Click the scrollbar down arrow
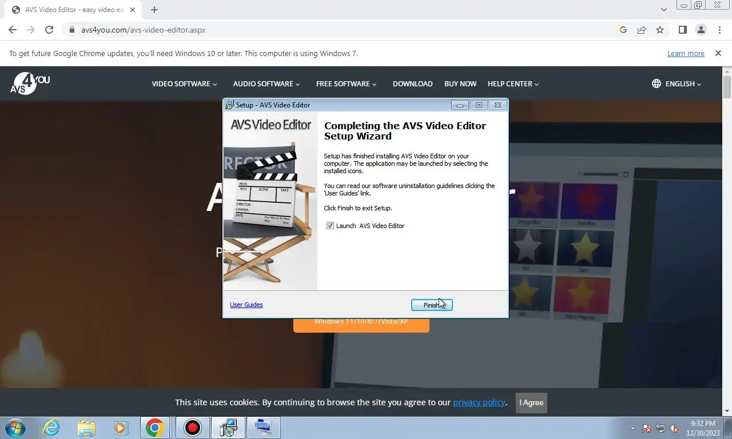Screen dimensions: 732x439 (727, 412)
